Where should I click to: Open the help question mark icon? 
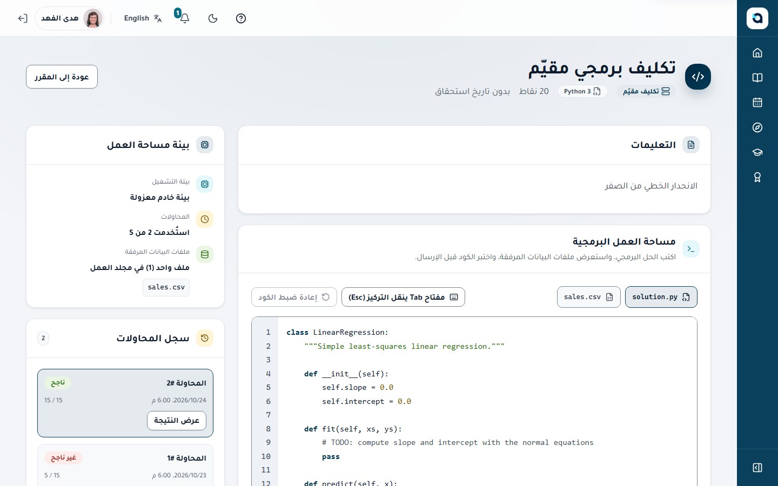[x=241, y=18]
